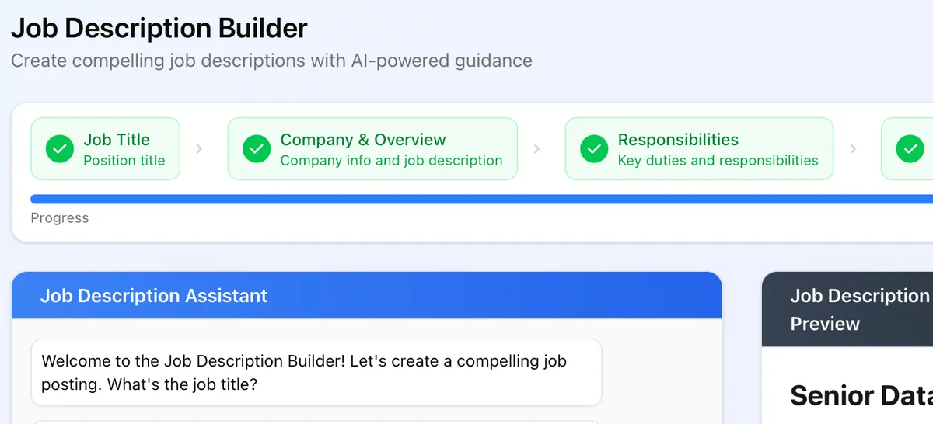This screenshot has height=424, width=933.
Task: Click the chevron after the Job Title step
Action: pyautogui.click(x=199, y=149)
